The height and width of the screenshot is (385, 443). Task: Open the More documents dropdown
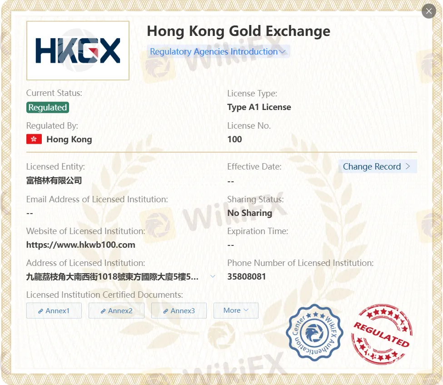(236, 310)
